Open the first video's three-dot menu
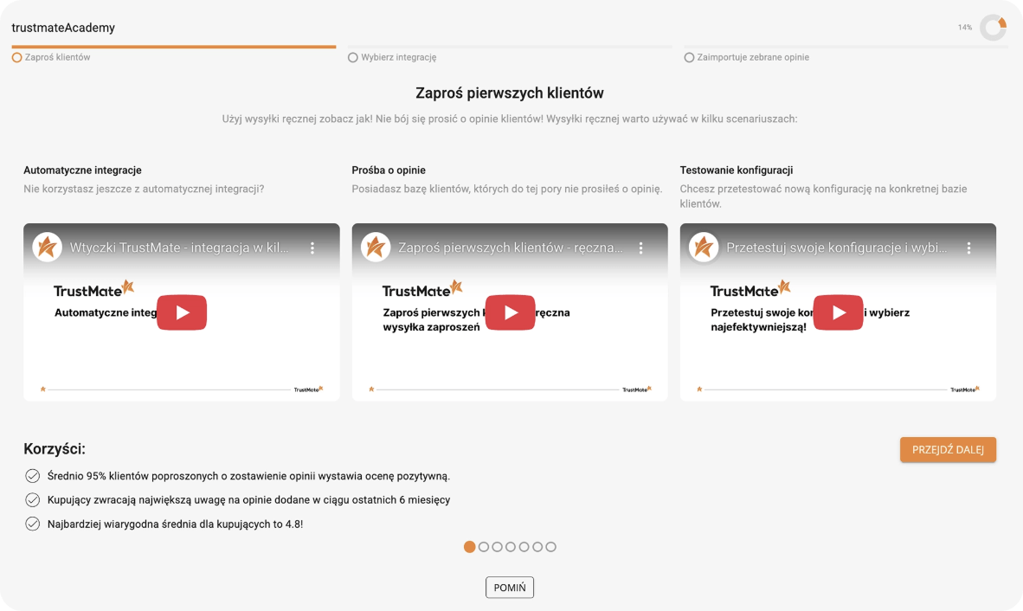Screen dimensions: 1023x611 [312, 248]
